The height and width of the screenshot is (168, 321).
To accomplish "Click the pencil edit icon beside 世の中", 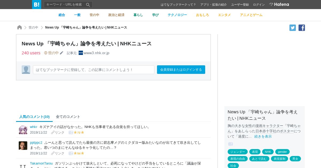I will pyautogui.click(x=62, y=53).
